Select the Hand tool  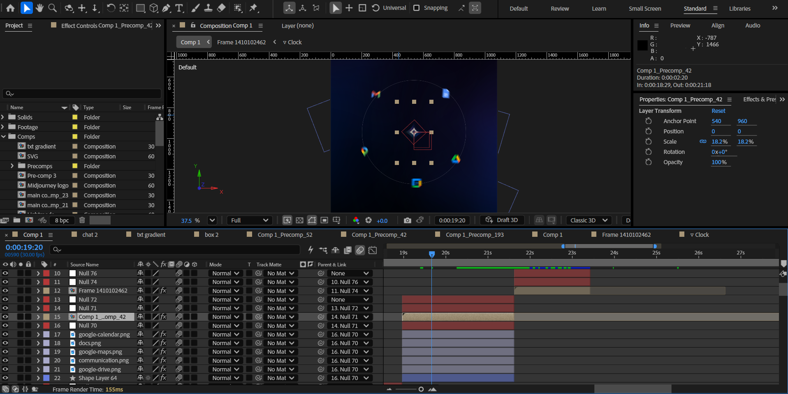click(39, 8)
